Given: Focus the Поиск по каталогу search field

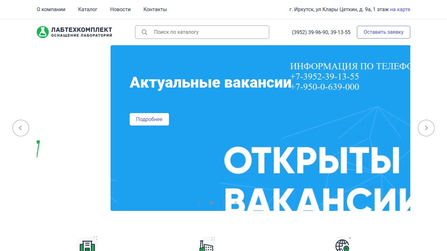Looking at the screenshot, I should 202,32.
